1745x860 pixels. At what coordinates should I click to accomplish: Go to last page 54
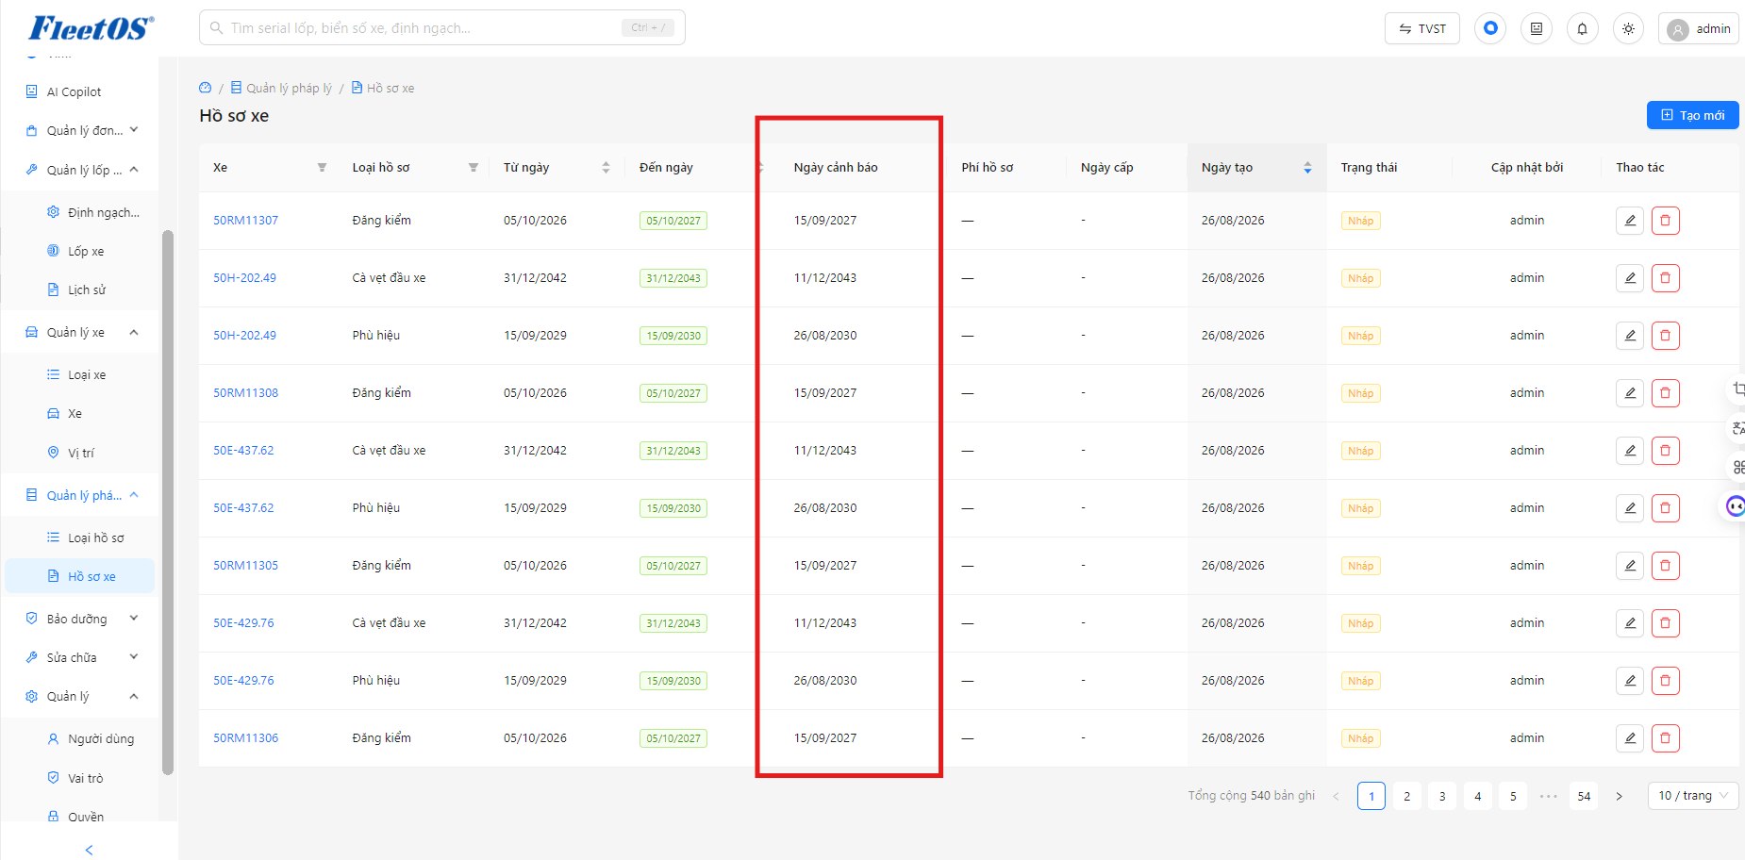[1584, 796]
